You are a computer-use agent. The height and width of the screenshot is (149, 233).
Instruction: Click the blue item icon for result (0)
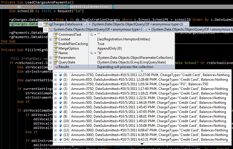coord(60,75)
